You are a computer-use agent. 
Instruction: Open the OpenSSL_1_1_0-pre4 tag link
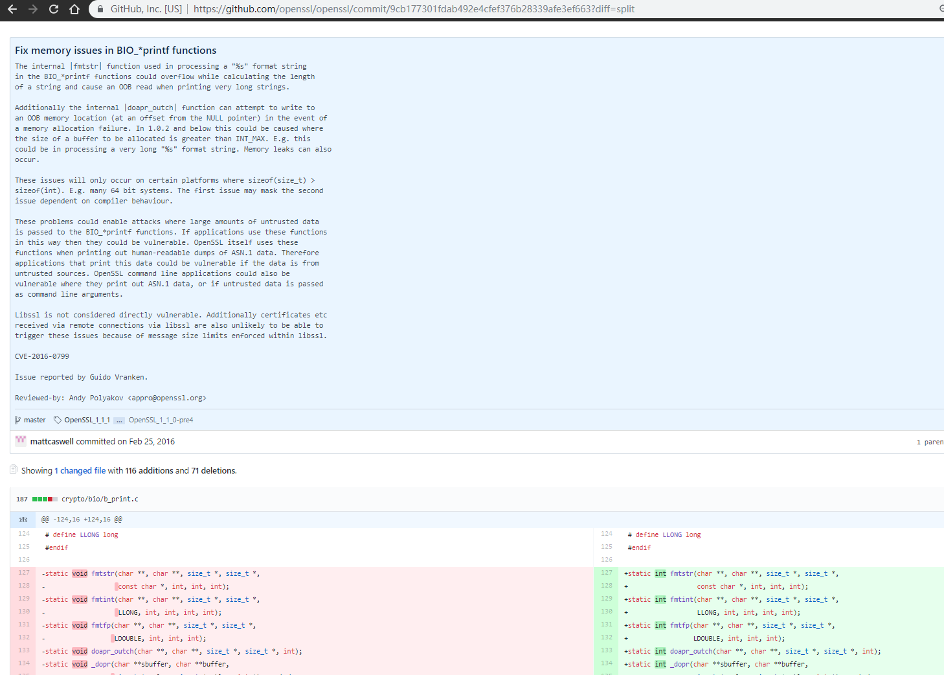coord(161,420)
